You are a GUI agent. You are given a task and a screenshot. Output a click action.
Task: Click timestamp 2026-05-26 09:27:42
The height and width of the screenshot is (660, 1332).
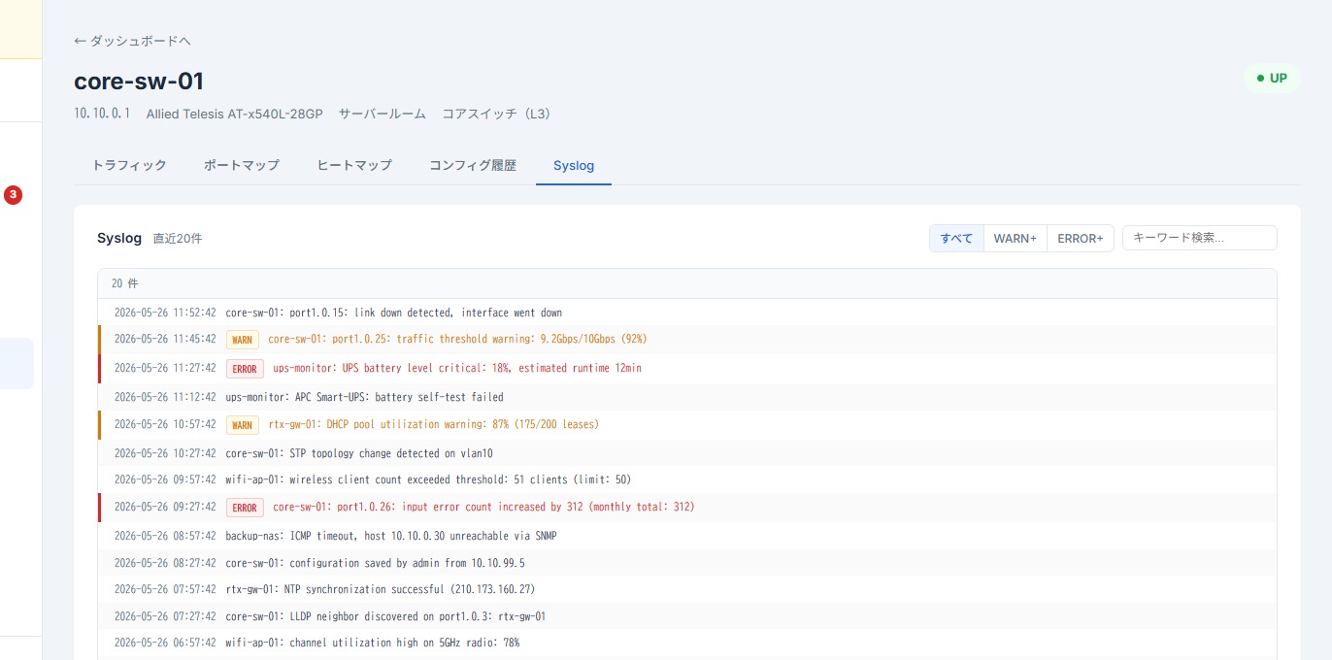coord(165,508)
